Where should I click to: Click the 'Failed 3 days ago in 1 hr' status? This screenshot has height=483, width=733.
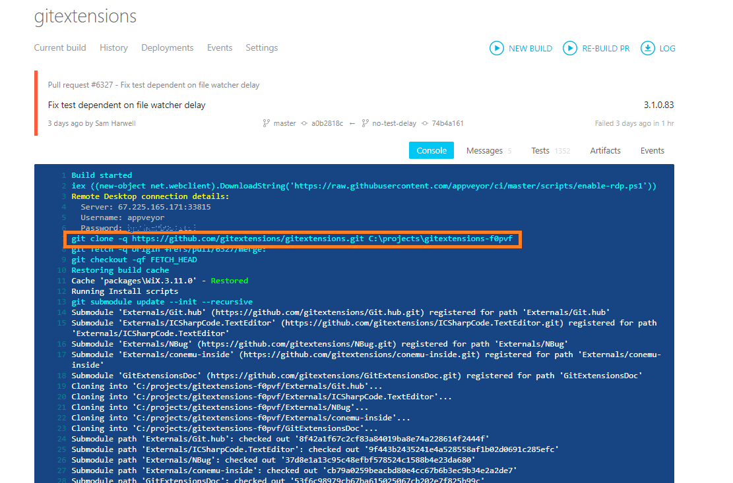point(634,123)
